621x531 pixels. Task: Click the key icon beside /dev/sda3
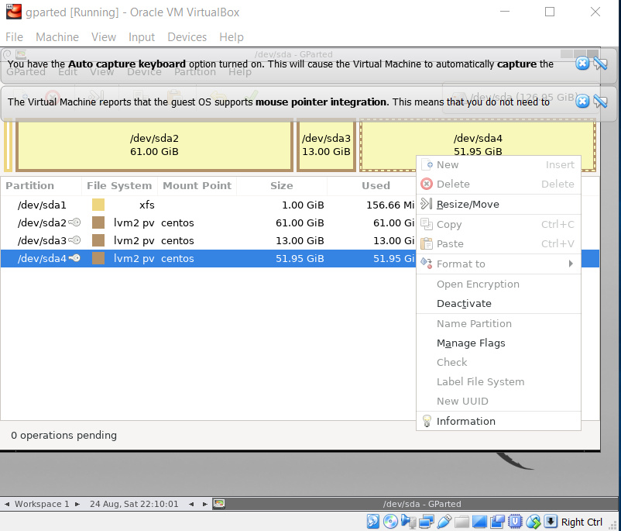(x=74, y=240)
